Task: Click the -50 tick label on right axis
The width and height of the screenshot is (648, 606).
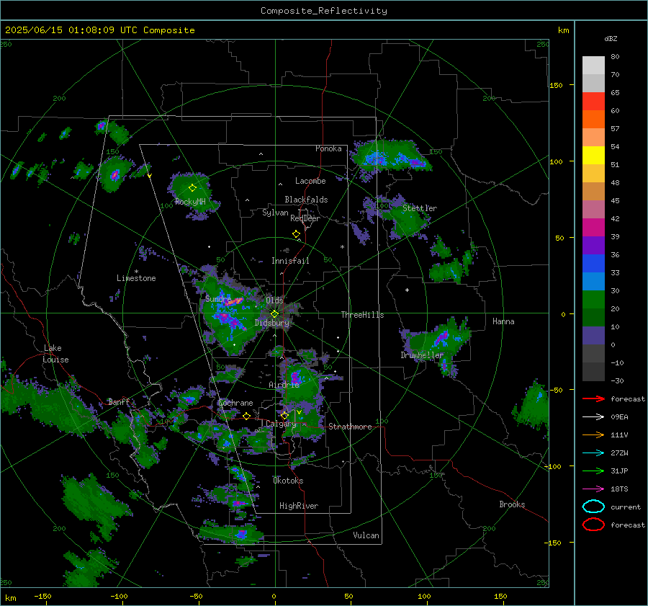Action: (x=556, y=390)
